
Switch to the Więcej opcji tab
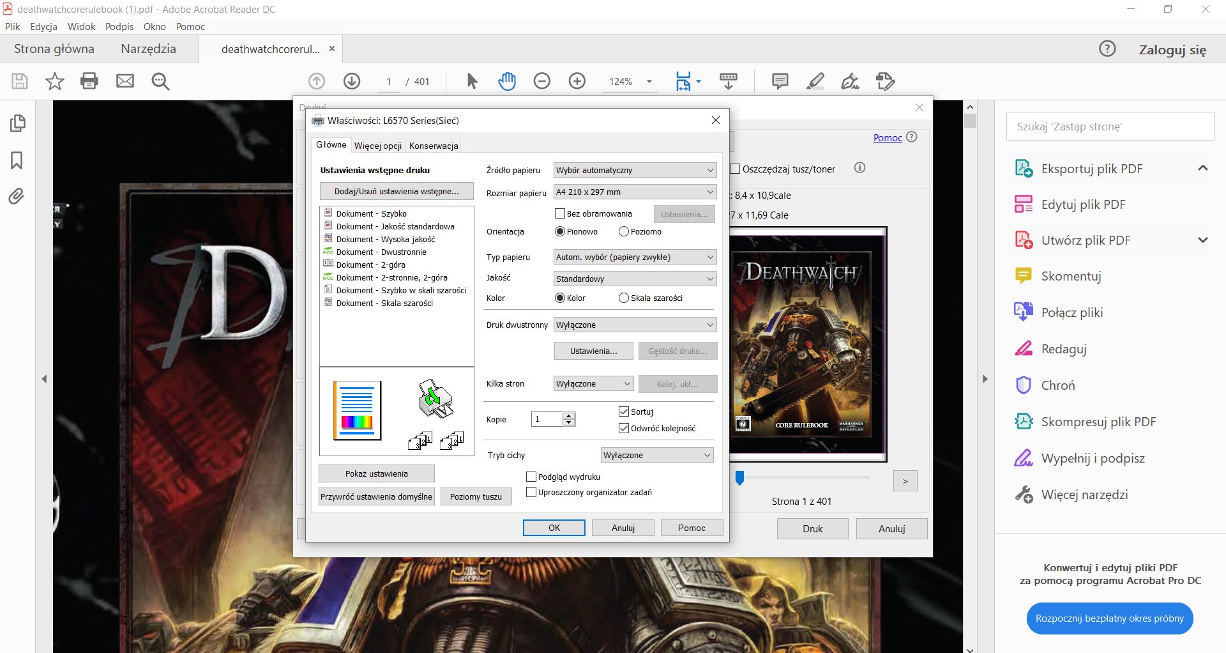(378, 146)
